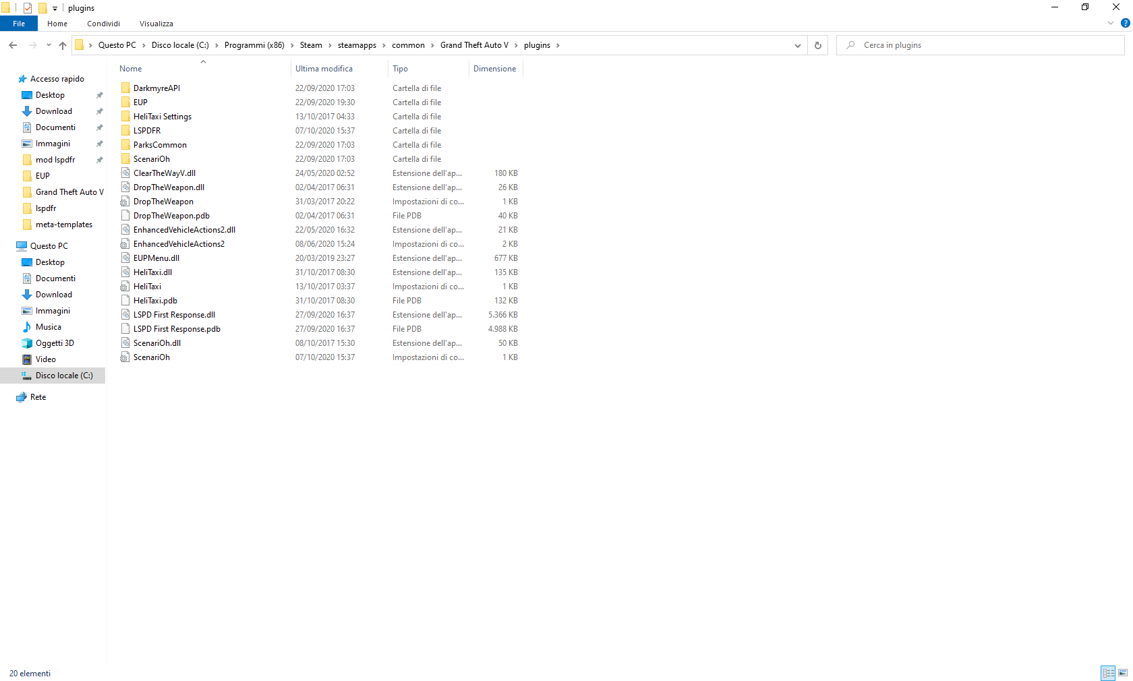This screenshot has height=681, width=1133.
Task: Click the New folder quick access icon
Action: [x=42, y=8]
